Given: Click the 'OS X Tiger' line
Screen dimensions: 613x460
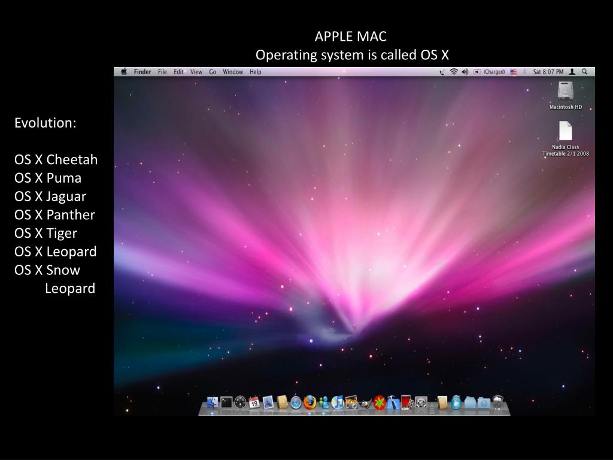Looking at the screenshot, I should [x=45, y=233].
